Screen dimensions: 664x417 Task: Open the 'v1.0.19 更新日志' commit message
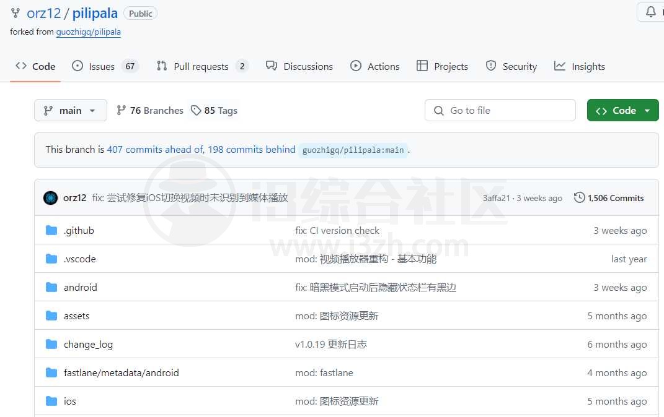click(330, 345)
